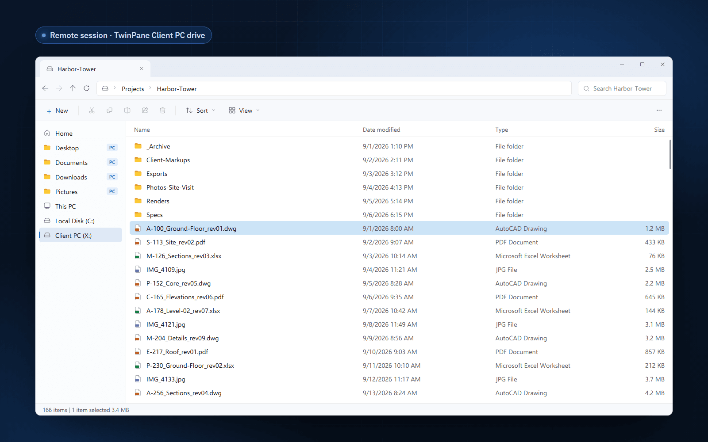Open Pictures in the sidebar
The height and width of the screenshot is (442, 708).
coord(81,192)
